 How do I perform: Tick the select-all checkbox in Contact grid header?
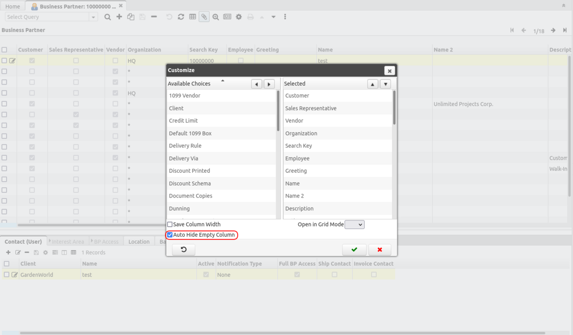click(7, 263)
